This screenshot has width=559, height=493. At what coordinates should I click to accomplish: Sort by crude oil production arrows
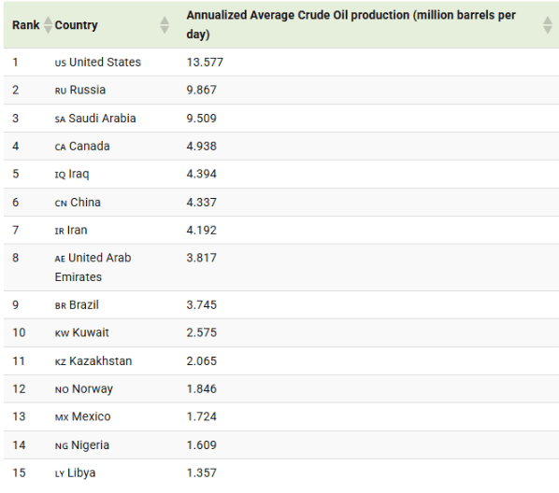(x=548, y=25)
